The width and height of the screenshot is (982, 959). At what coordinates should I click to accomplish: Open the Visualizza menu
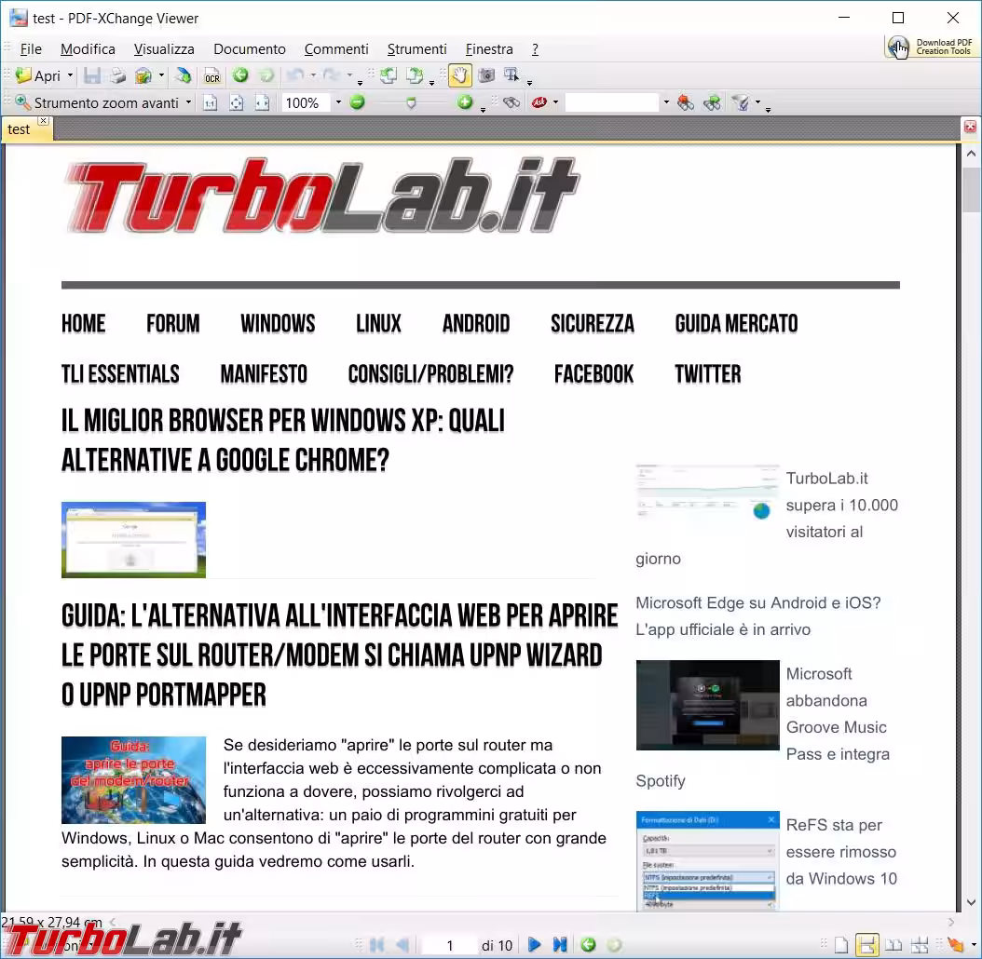tap(164, 48)
